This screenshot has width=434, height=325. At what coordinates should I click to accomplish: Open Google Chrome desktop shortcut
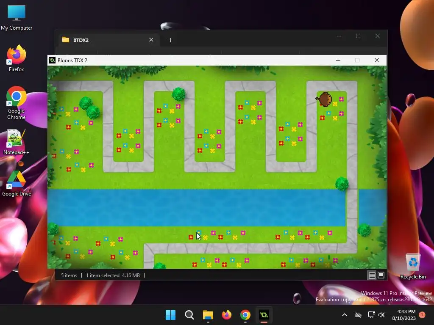click(17, 103)
